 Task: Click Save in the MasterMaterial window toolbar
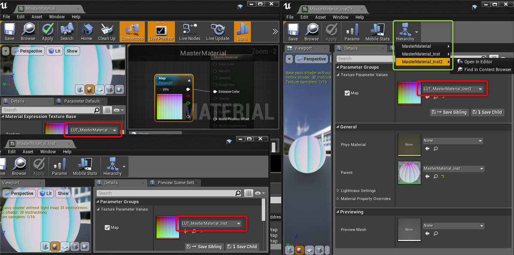tap(9, 32)
